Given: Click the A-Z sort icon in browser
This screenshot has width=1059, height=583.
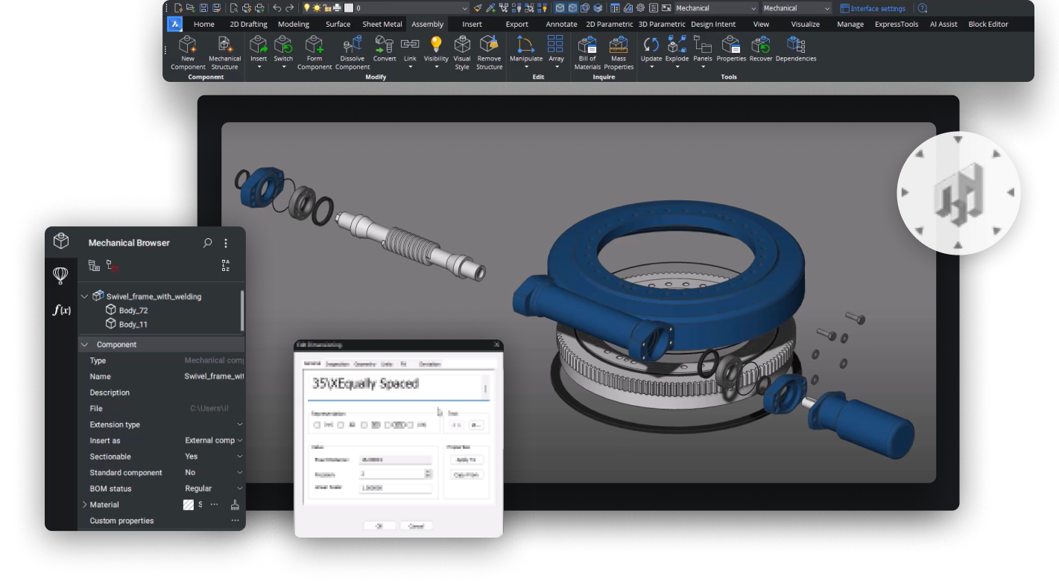Looking at the screenshot, I should [226, 265].
